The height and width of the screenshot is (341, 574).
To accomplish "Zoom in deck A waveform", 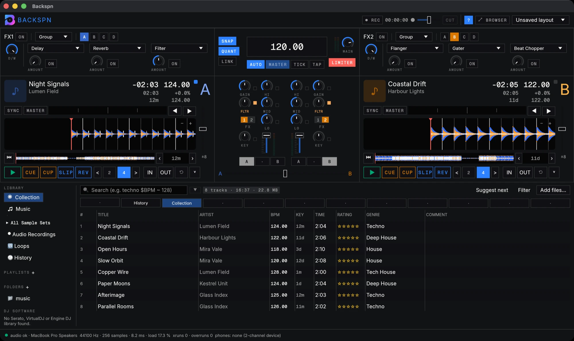I will (190, 123).
